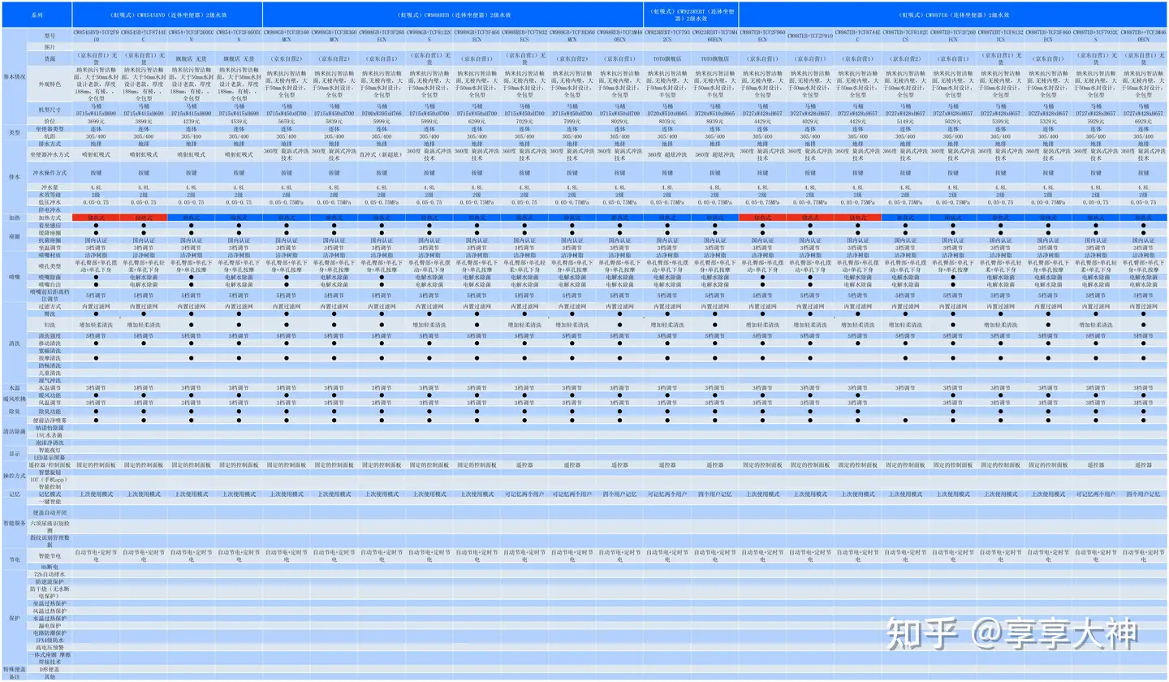Select the 货源 row label
This screenshot has width=1169, height=682.
pyautogui.click(x=50, y=58)
